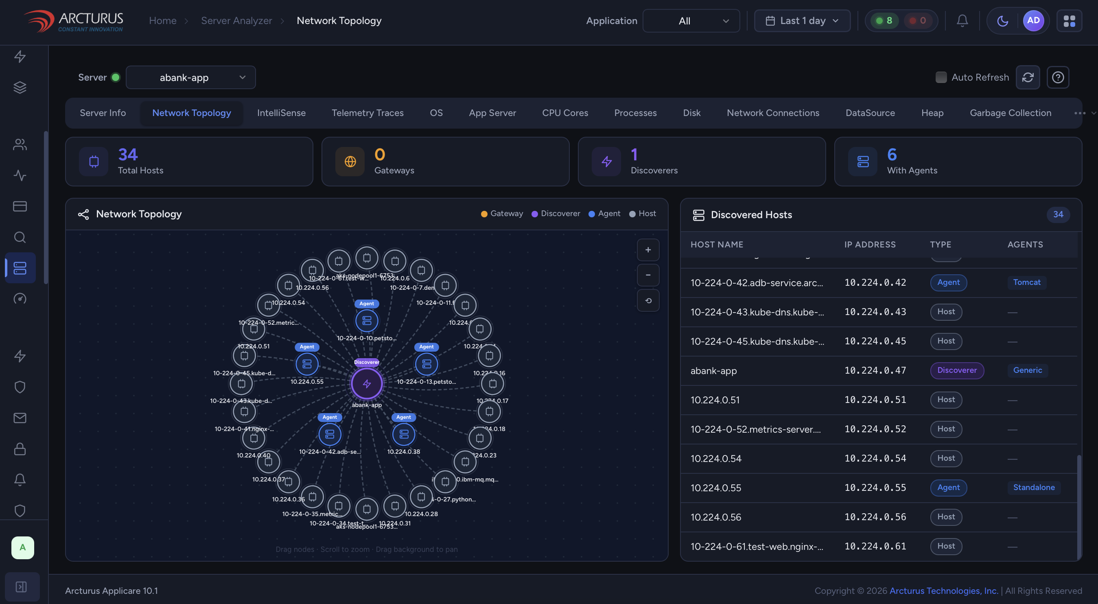Image resolution: width=1098 pixels, height=604 pixels.
Task: Select the 10-224-0-42.adb-se... Agent node
Action: click(330, 434)
